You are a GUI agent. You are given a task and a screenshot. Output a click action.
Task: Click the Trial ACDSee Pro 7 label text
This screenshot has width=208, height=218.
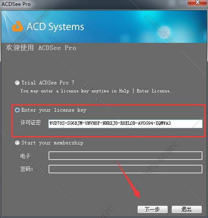pyautogui.click(x=48, y=83)
